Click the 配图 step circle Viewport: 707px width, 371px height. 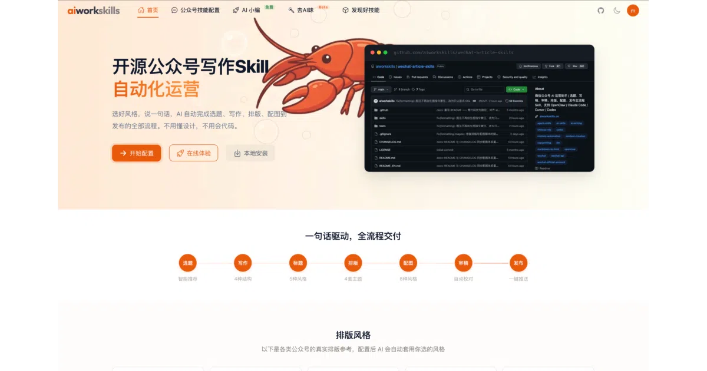click(408, 263)
